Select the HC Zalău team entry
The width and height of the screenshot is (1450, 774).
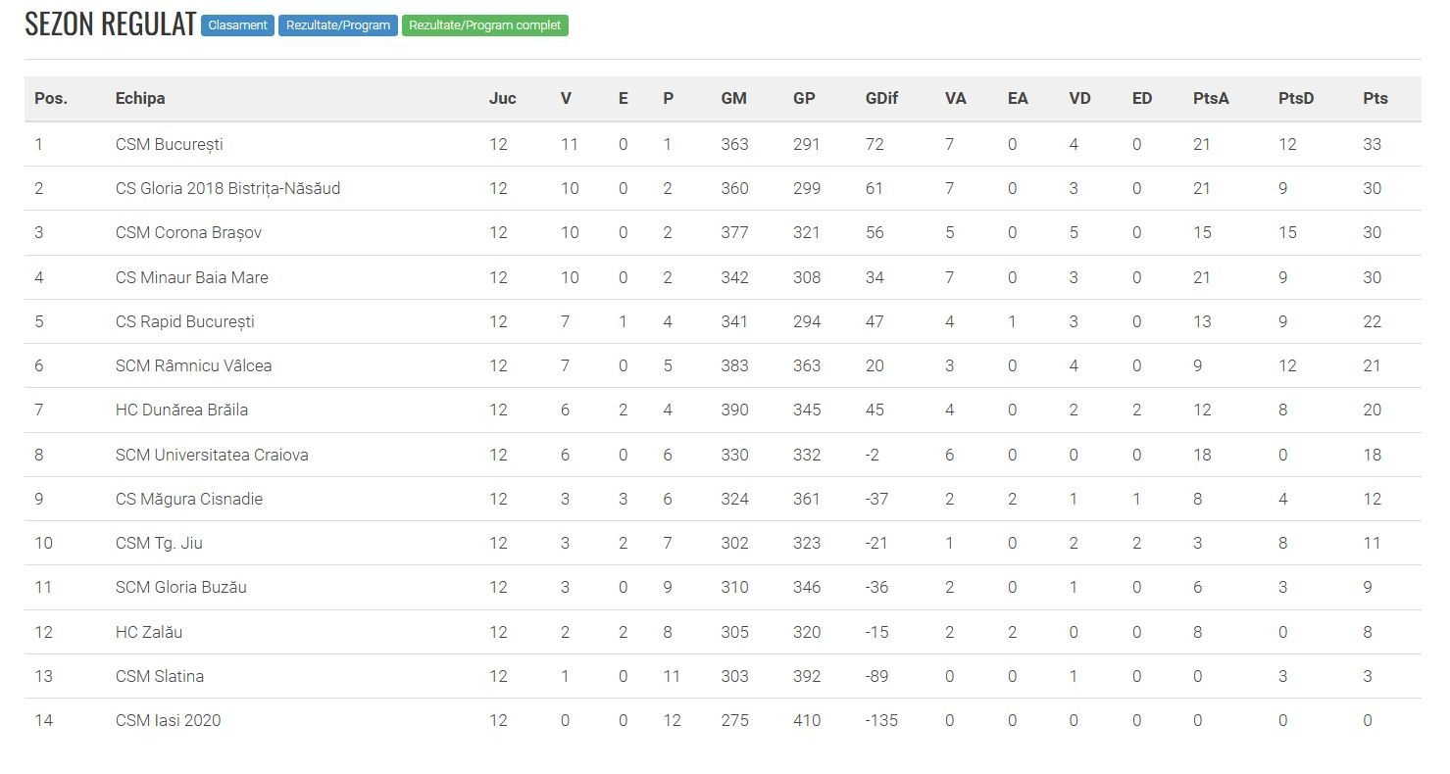(x=149, y=632)
